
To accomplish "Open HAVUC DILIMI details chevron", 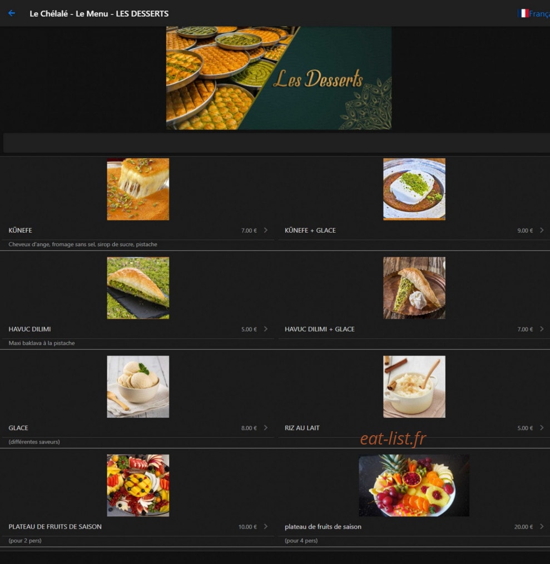I will (266, 329).
